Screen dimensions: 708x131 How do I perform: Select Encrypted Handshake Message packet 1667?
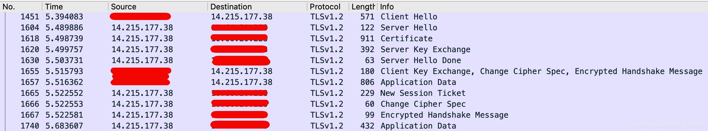click(x=444, y=115)
